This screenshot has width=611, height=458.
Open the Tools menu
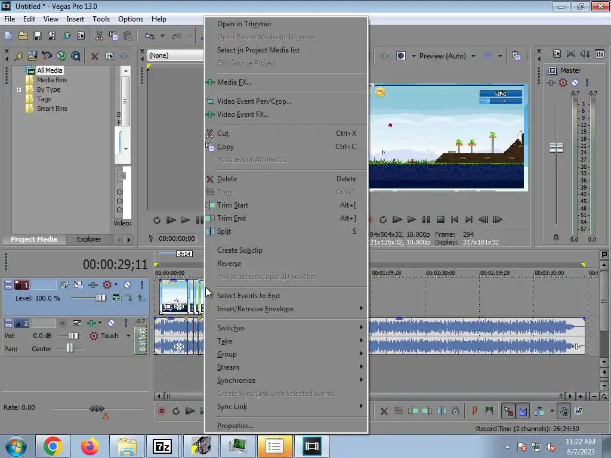[101, 18]
